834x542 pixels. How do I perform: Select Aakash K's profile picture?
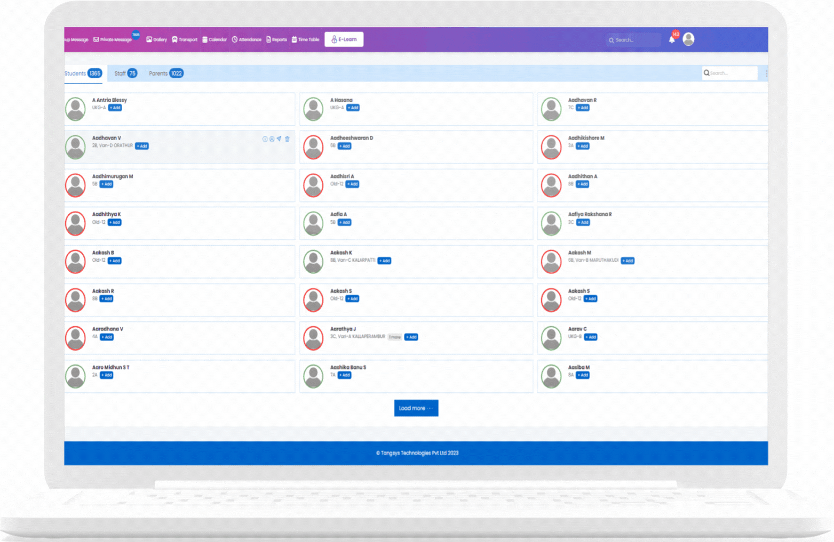313,262
